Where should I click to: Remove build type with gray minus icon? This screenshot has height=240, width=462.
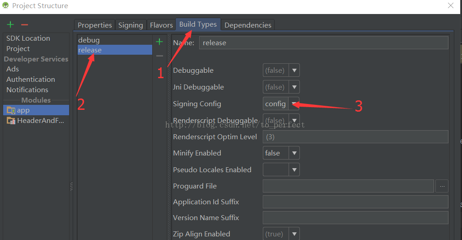[x=159, y=56]
